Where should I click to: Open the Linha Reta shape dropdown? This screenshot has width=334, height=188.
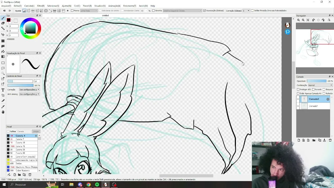[89, 11]
